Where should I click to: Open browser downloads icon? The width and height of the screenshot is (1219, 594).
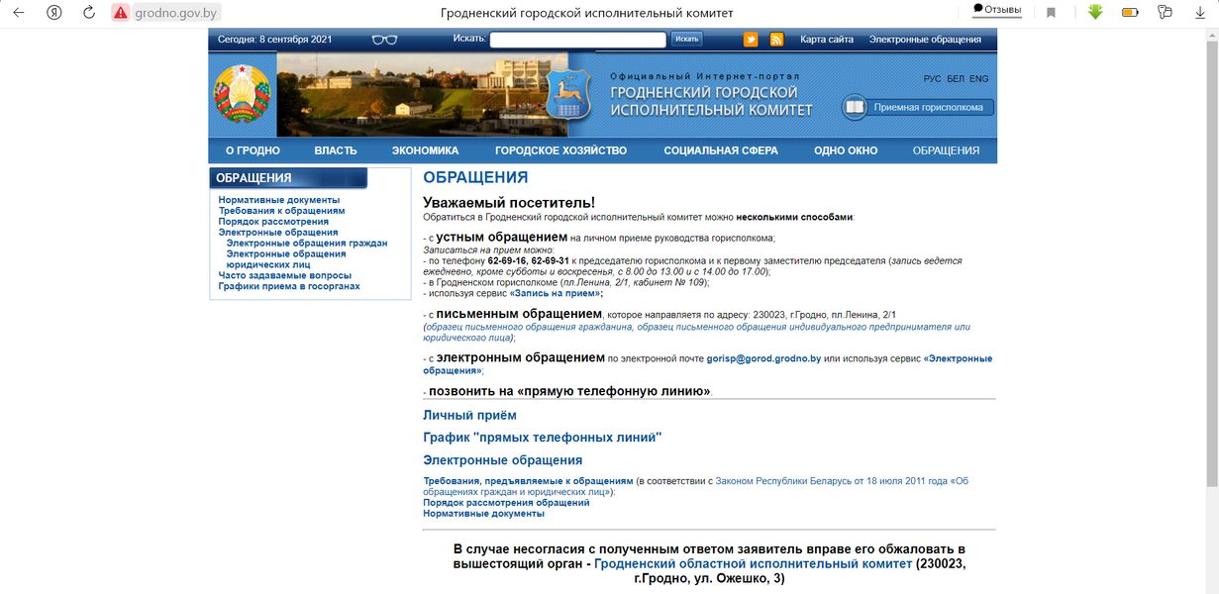coord(1199,13)
